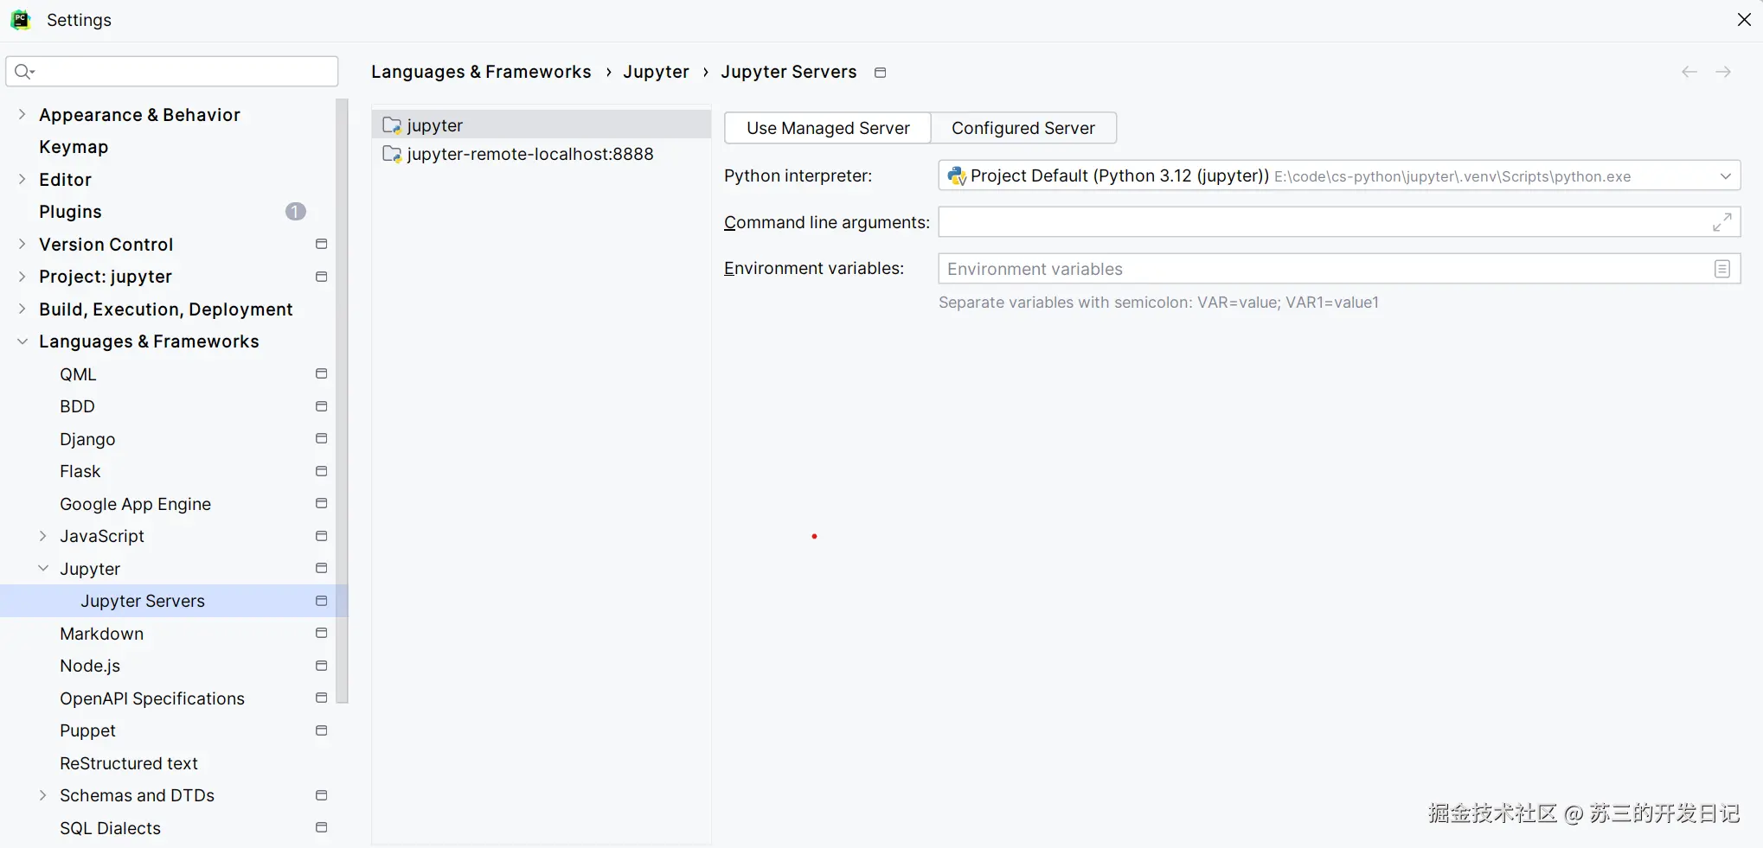
Task: Click the settings tree vertical scrollbar
Action: click(x=342, y=402)
